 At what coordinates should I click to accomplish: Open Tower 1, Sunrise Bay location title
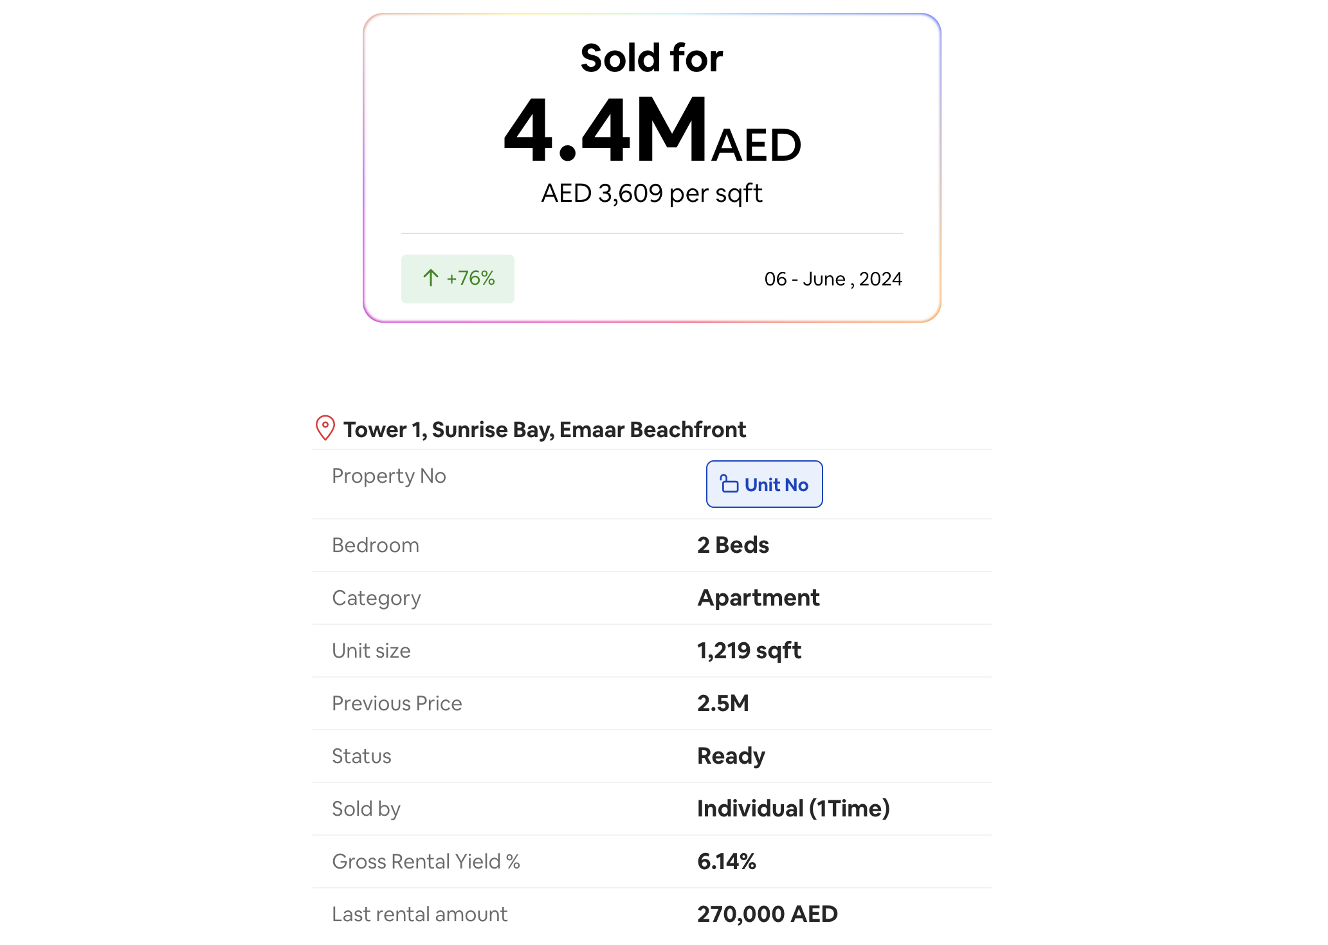[544, 429]
